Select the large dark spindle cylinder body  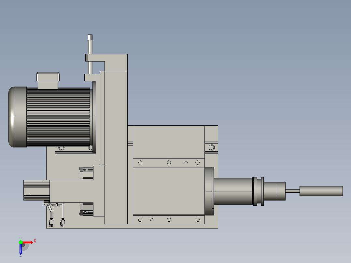(233, 191)
